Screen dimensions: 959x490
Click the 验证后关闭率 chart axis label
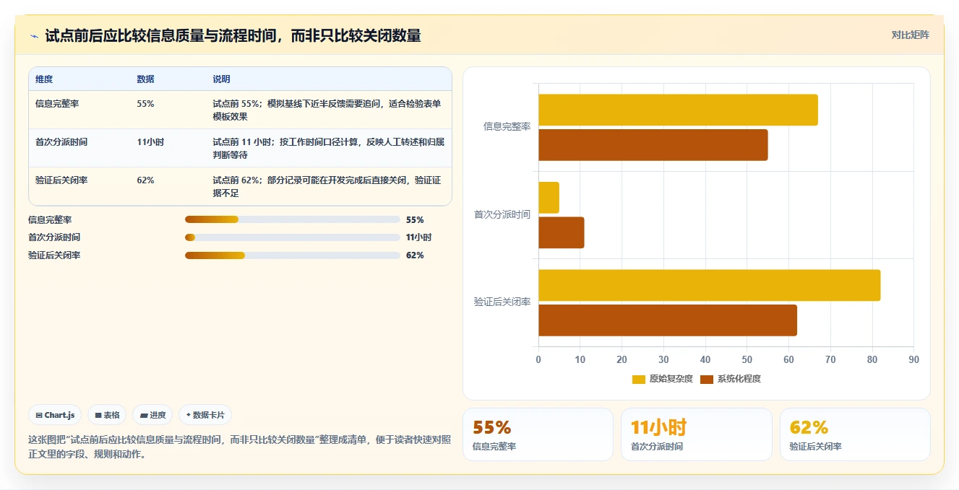(x=502, y=302)
